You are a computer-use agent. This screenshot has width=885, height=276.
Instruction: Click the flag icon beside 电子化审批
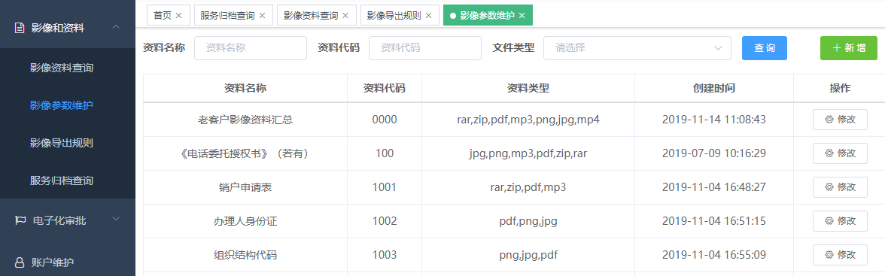click(x=20, y=220)
